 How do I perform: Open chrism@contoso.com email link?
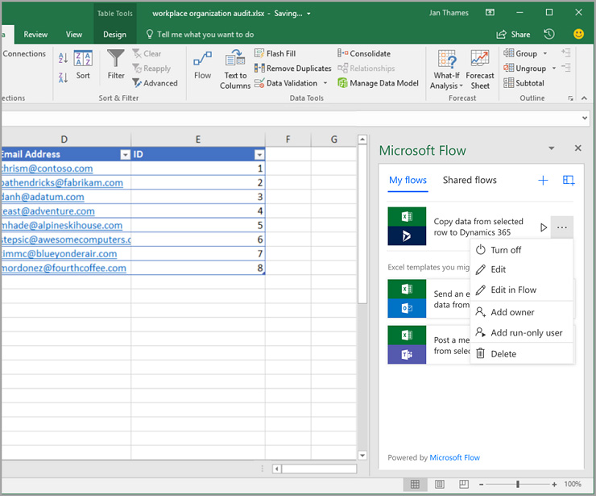point(48,169)
